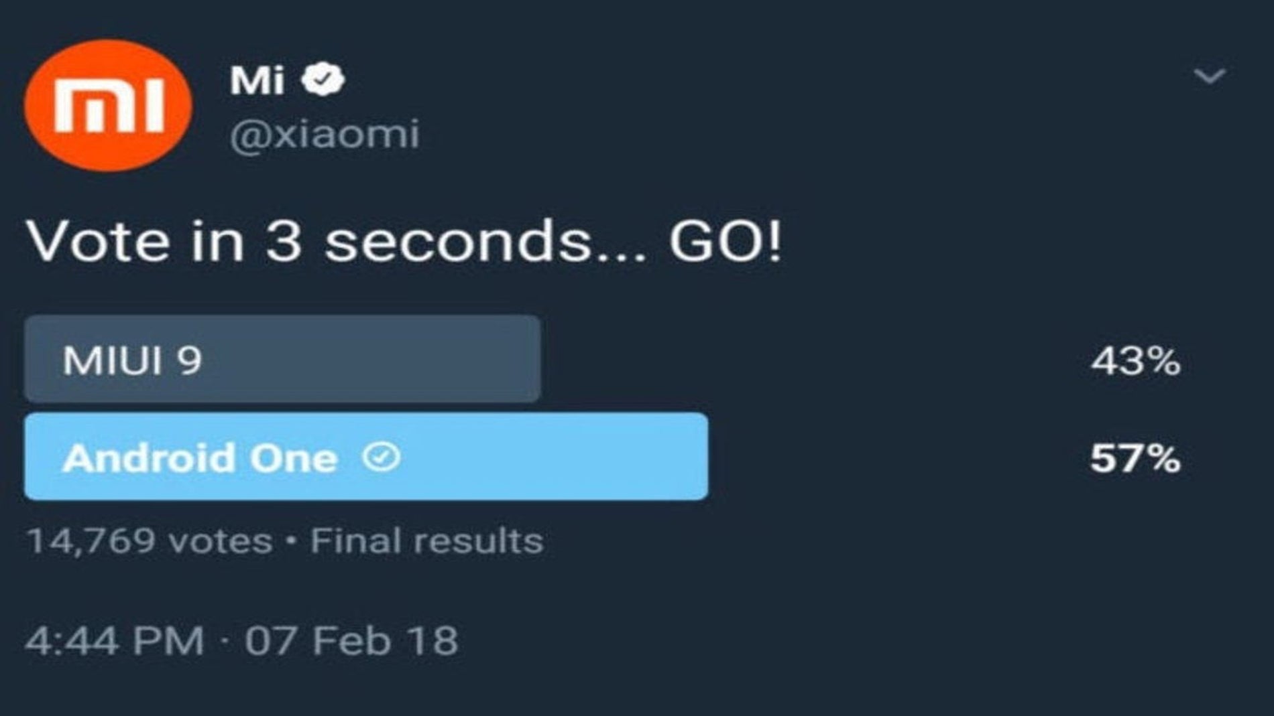Click the verified badge beside Mi
This screenshot has height=716, width=1274.
coord(323,80)
